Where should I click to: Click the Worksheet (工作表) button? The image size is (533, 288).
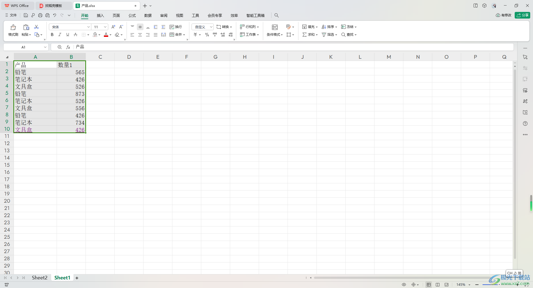coord(250,35)
